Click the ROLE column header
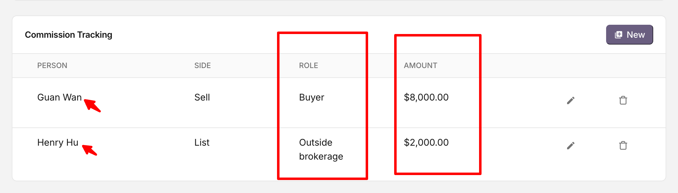Image resolution: width=678 pixels, height=193 pixels. (308, 66)
